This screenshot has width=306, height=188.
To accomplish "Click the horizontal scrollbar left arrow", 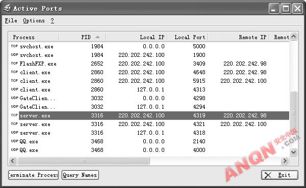I will 13,161.
